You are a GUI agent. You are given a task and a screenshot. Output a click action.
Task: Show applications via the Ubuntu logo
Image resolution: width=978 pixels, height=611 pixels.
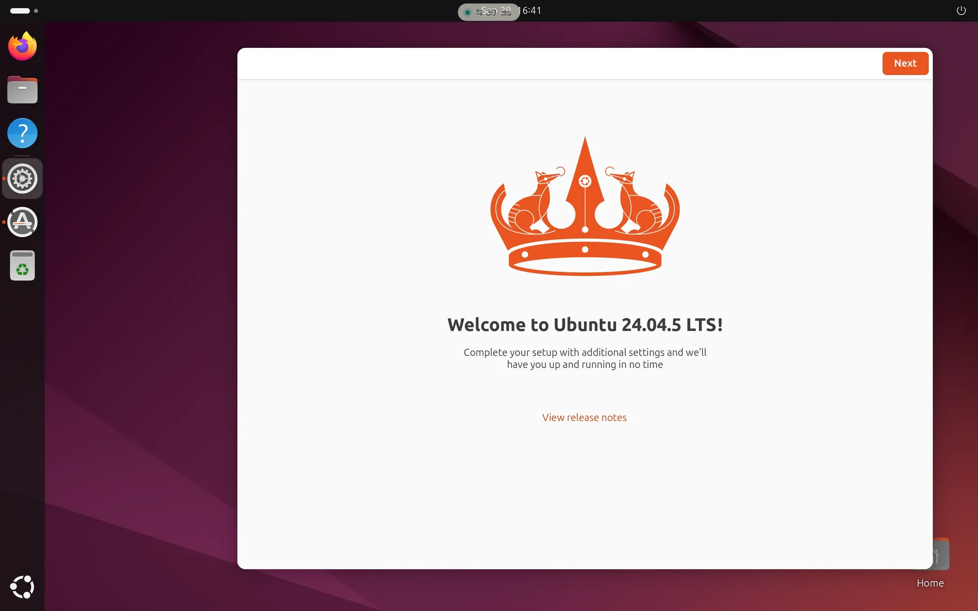22,587
